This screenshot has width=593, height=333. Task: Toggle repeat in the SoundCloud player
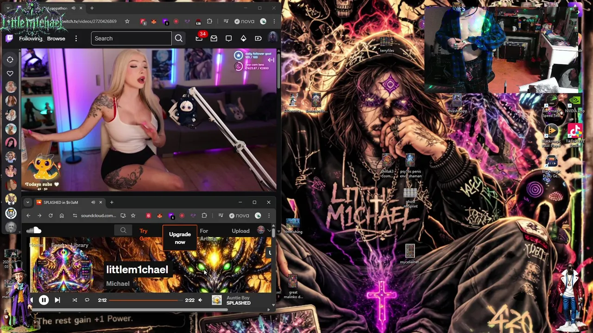pos(87,300)
